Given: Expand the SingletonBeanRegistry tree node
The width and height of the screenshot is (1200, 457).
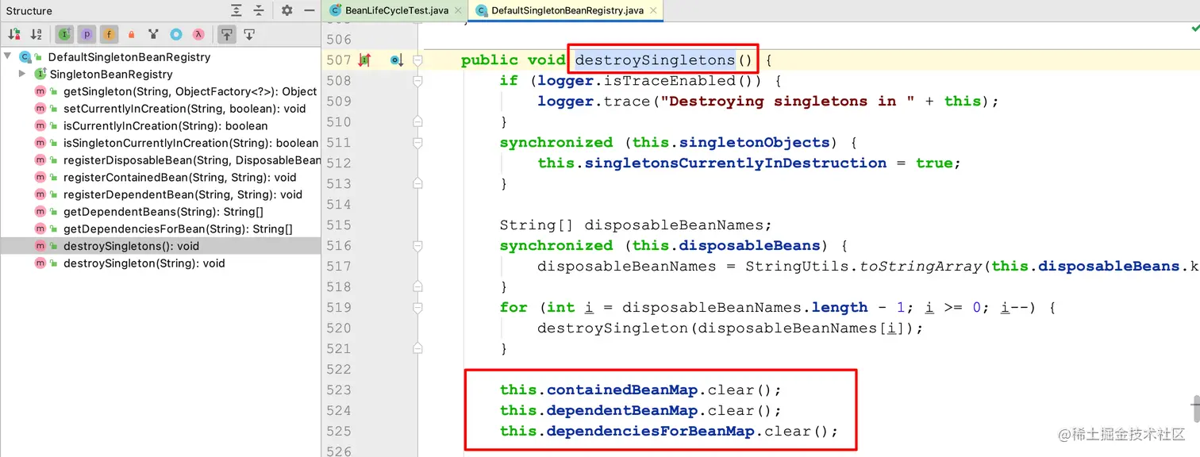Looking at the screenshot, I should (x=23, y=74).
